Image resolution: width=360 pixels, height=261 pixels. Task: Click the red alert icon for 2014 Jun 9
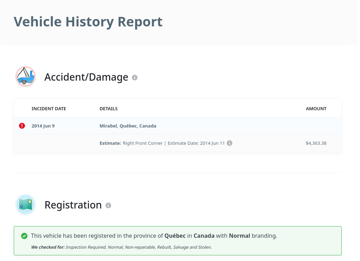(22, 126)
